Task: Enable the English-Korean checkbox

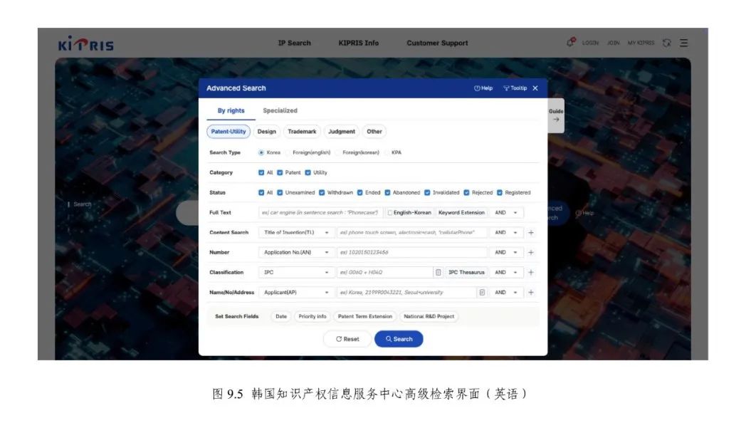Action: [389, 213]
